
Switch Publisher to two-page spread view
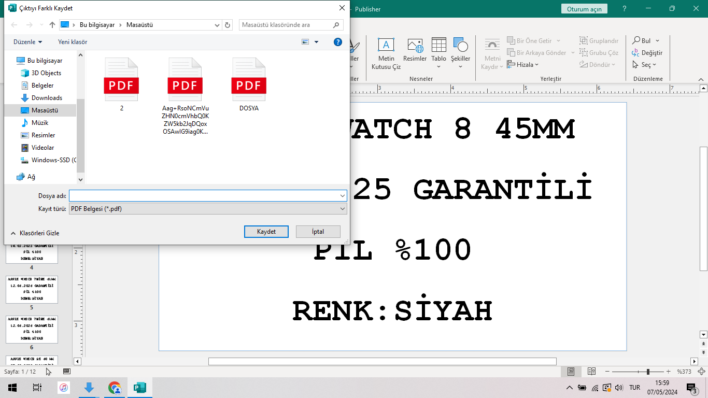591,372
